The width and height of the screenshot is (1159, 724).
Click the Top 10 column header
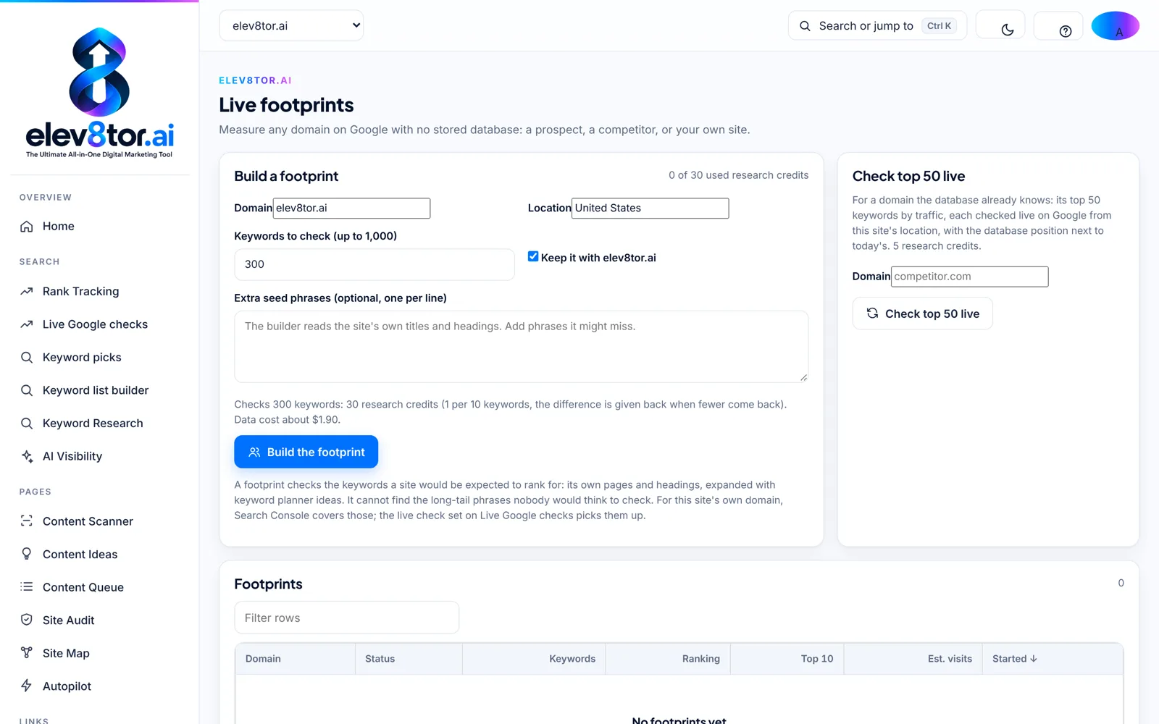coord(787,659)
